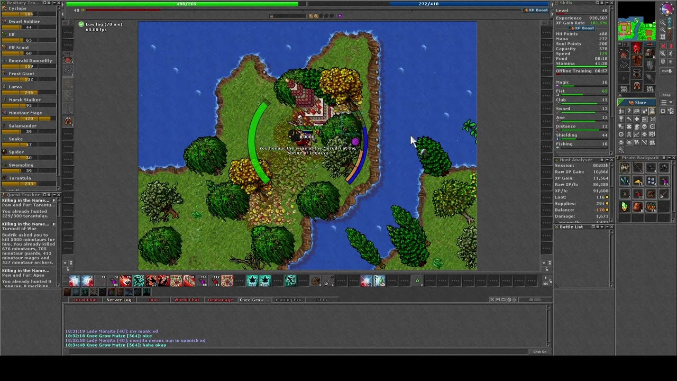Click the Stop button
This screenshot has height=381, width=677.
pyautogui.click(x=667, y=95)
